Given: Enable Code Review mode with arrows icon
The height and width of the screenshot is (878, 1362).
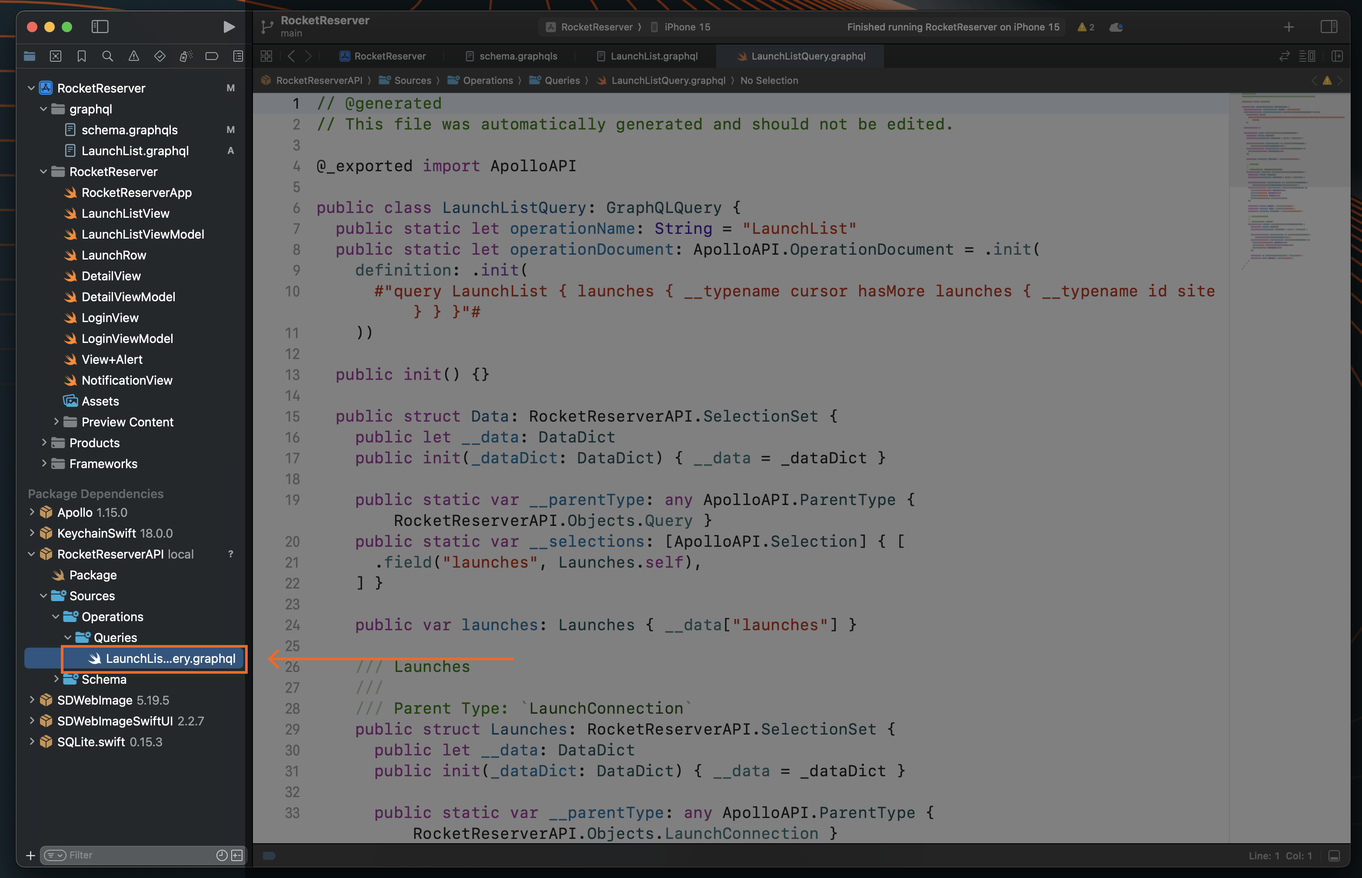Looking at the screenshot, I should [1284, 56].
